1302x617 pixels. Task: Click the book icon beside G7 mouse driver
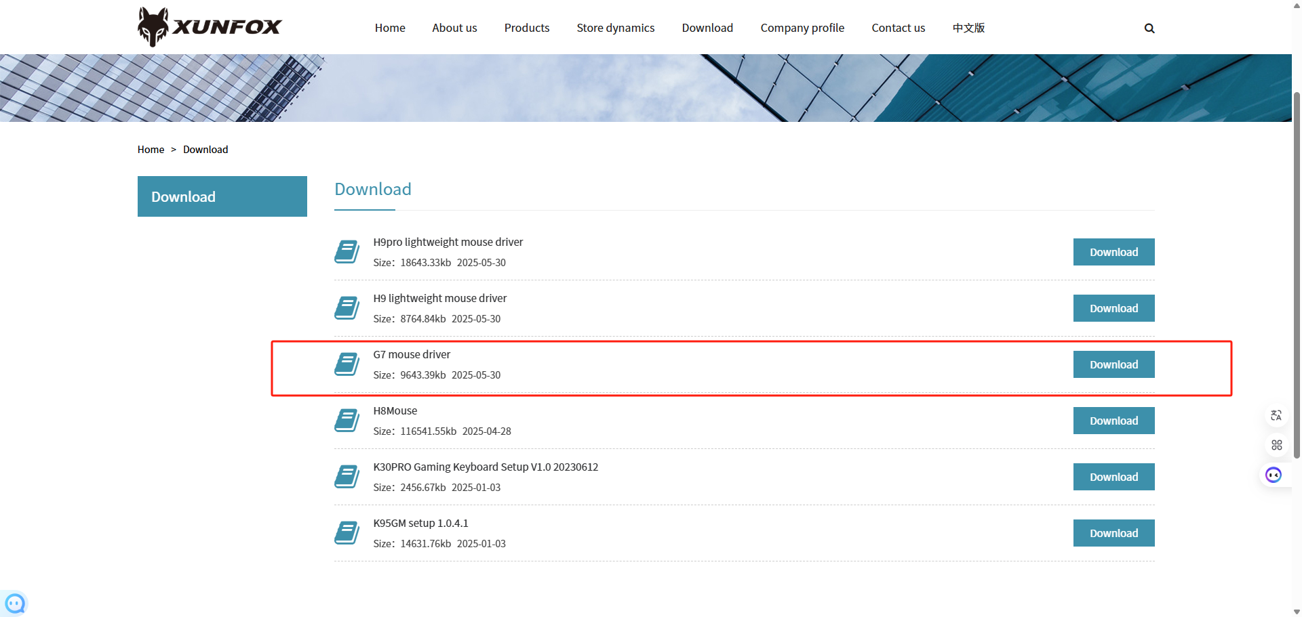(347, 364)
